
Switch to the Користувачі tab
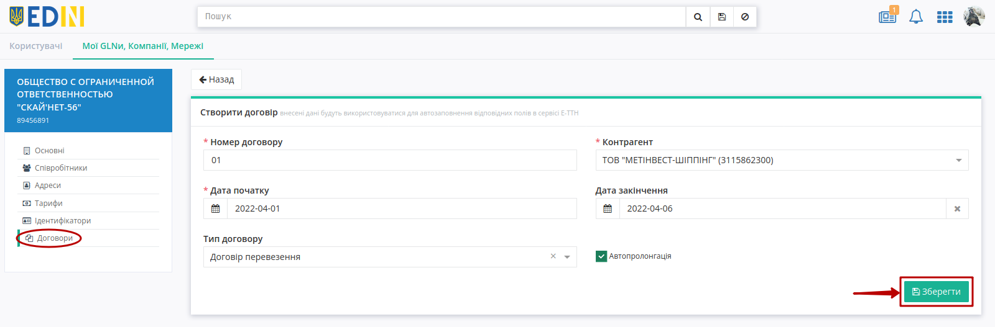[36, 46]
